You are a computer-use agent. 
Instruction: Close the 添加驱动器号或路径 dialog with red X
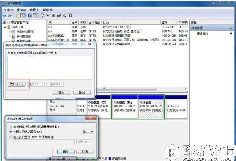pos(91,118)
